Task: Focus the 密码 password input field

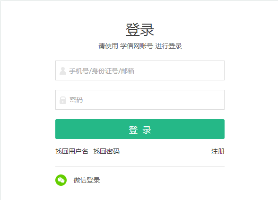Action: click(x=140, y=100)
